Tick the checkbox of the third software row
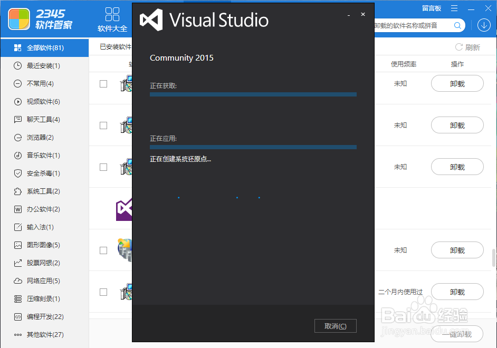Screen dimensions: 497x348 (x=103, y=167)
